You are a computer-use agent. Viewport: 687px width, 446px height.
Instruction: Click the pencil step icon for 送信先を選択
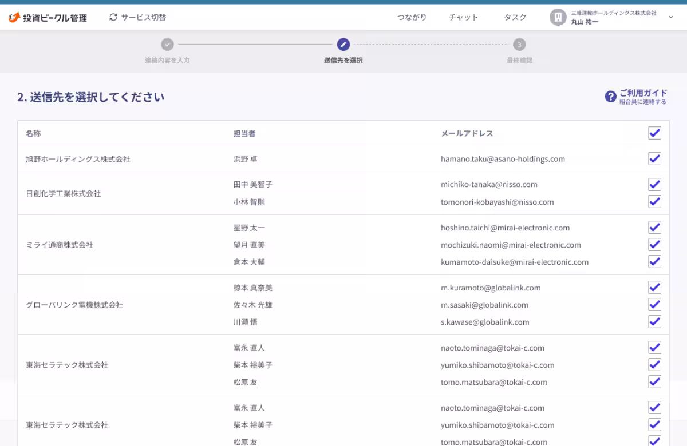tap(343, 45)
